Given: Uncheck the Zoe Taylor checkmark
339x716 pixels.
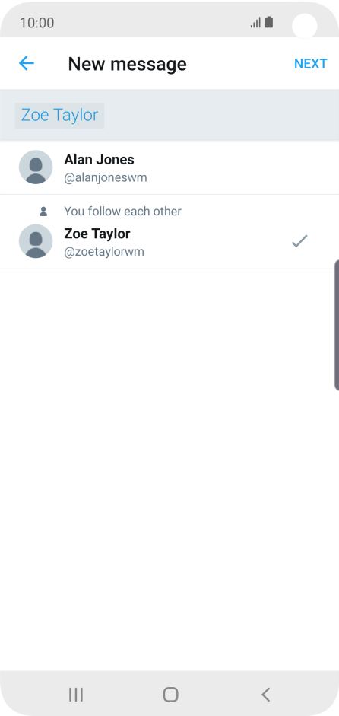Looking at the screenshot, I should pos(299,240).
